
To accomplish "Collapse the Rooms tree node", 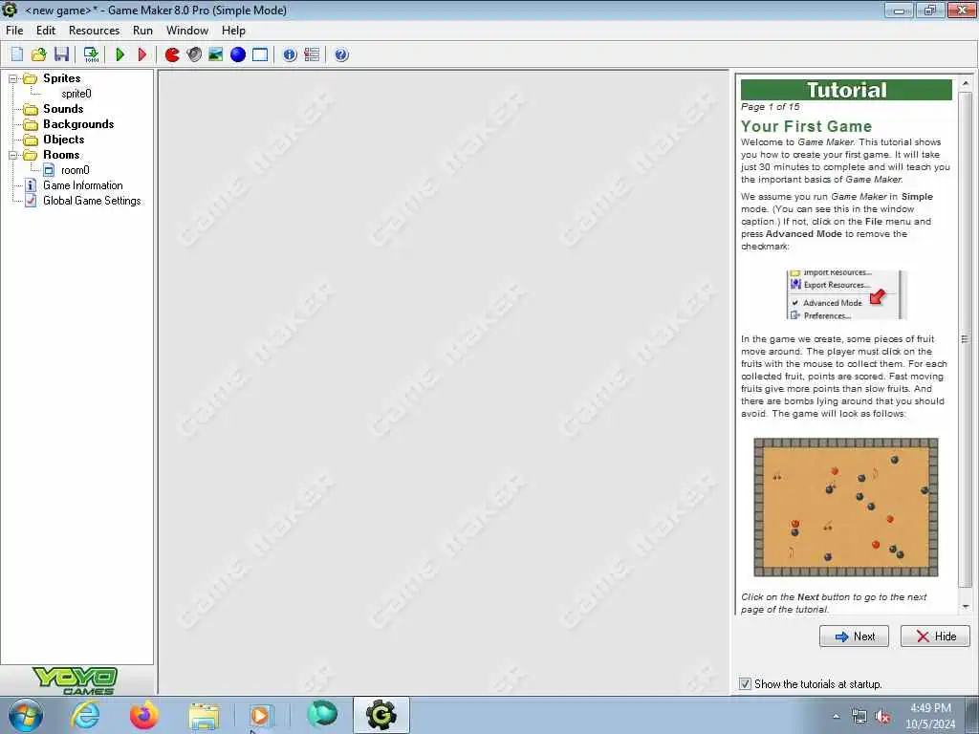I will click(x=12, y=155).
